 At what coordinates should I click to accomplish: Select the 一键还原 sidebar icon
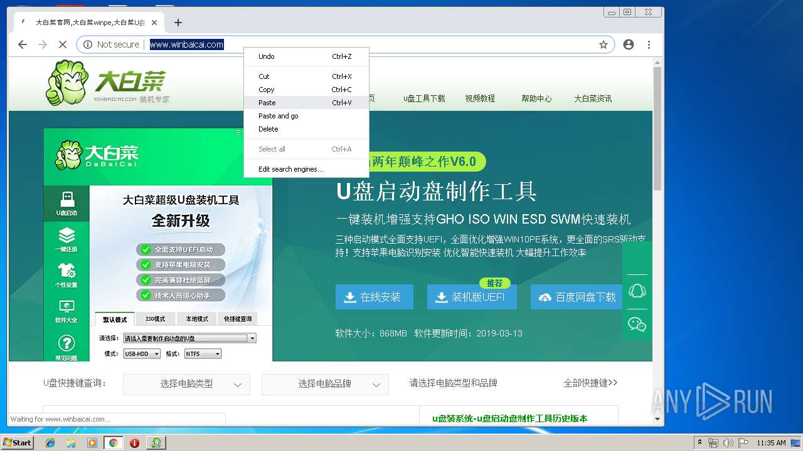pos(66,240)
